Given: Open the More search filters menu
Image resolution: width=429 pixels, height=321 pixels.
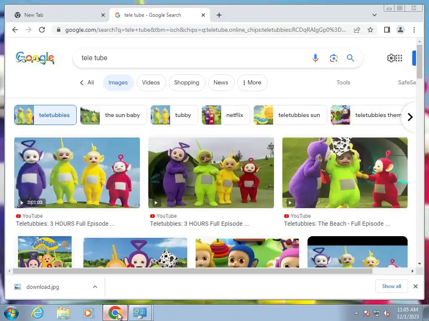Looking at the screenshot, I should pyautogui.click(x=252, y=82).
